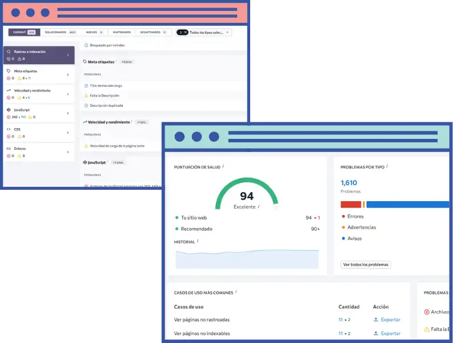Image resolution: width=457 pixels, height=343 pixels.
Task: Click the warning icon beside Falta la Descripción
Action: tap(86, 95)
